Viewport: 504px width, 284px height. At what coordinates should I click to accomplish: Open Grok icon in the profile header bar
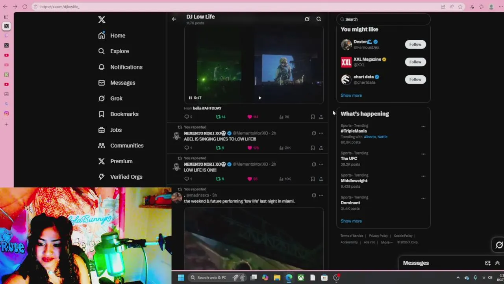pos(307,19)
